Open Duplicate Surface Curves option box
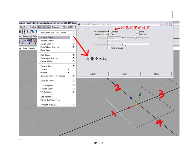 pos(74,33)
